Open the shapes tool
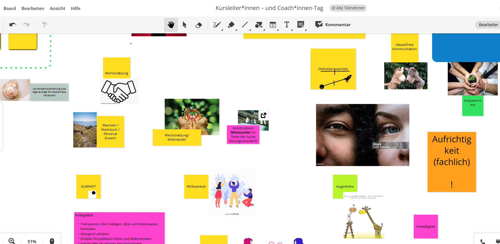This screenshot has width=500, height=244. click(x=259, y=25)
